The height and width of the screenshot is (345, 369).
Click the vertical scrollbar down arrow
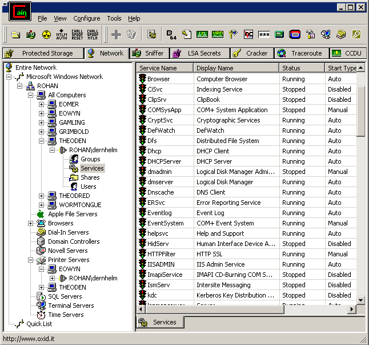click(x=361, y=300)
